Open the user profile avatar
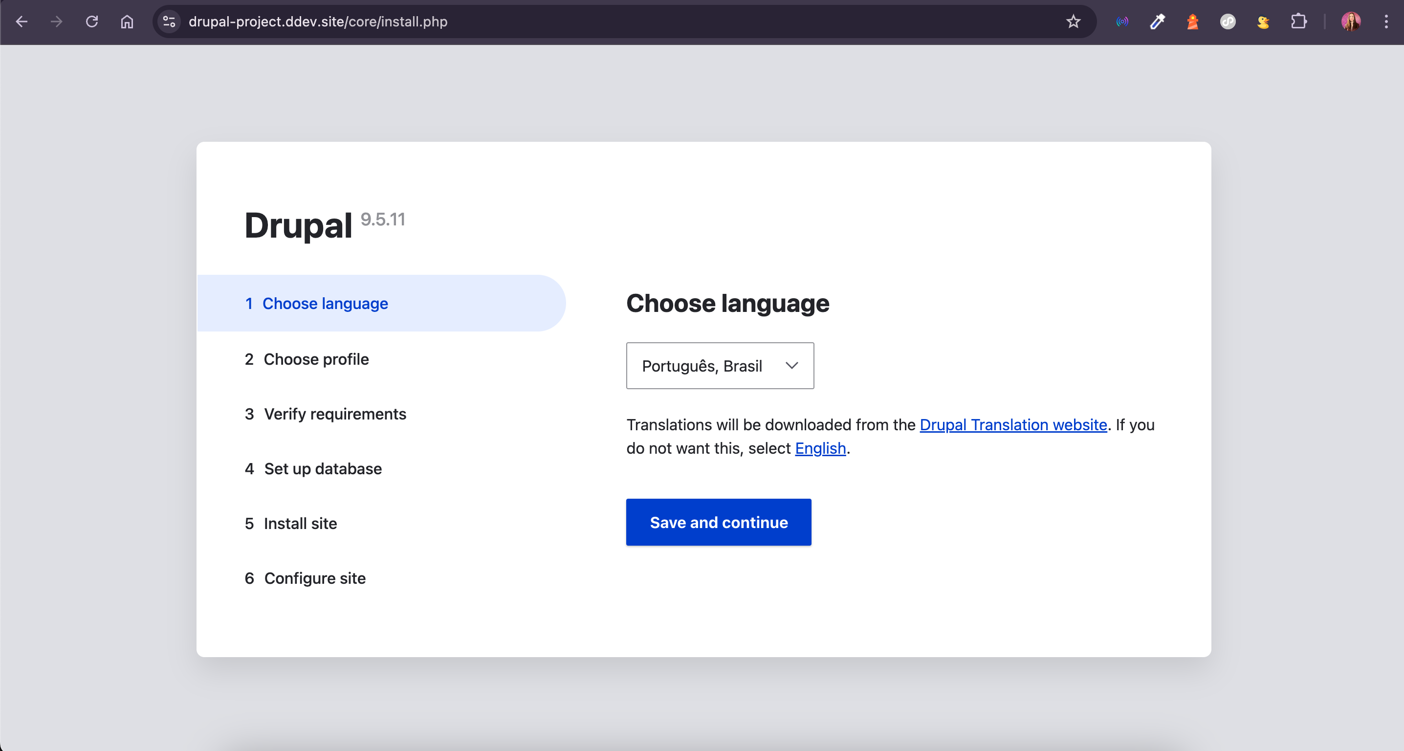The width and height of the screenshot is (1404, 751). point(1351,22)
